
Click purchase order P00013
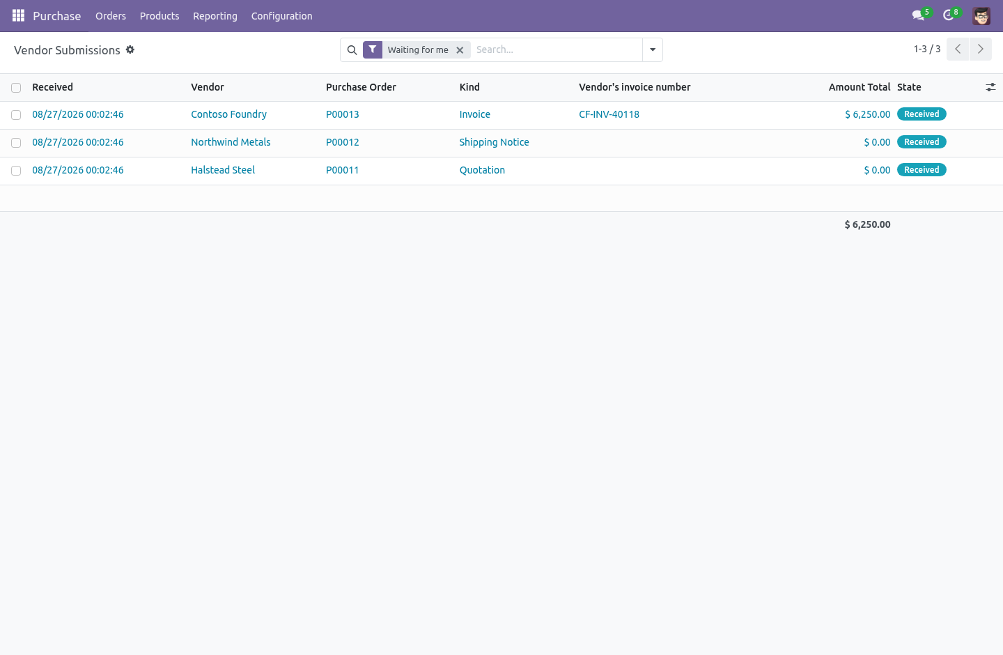[343, 114]
